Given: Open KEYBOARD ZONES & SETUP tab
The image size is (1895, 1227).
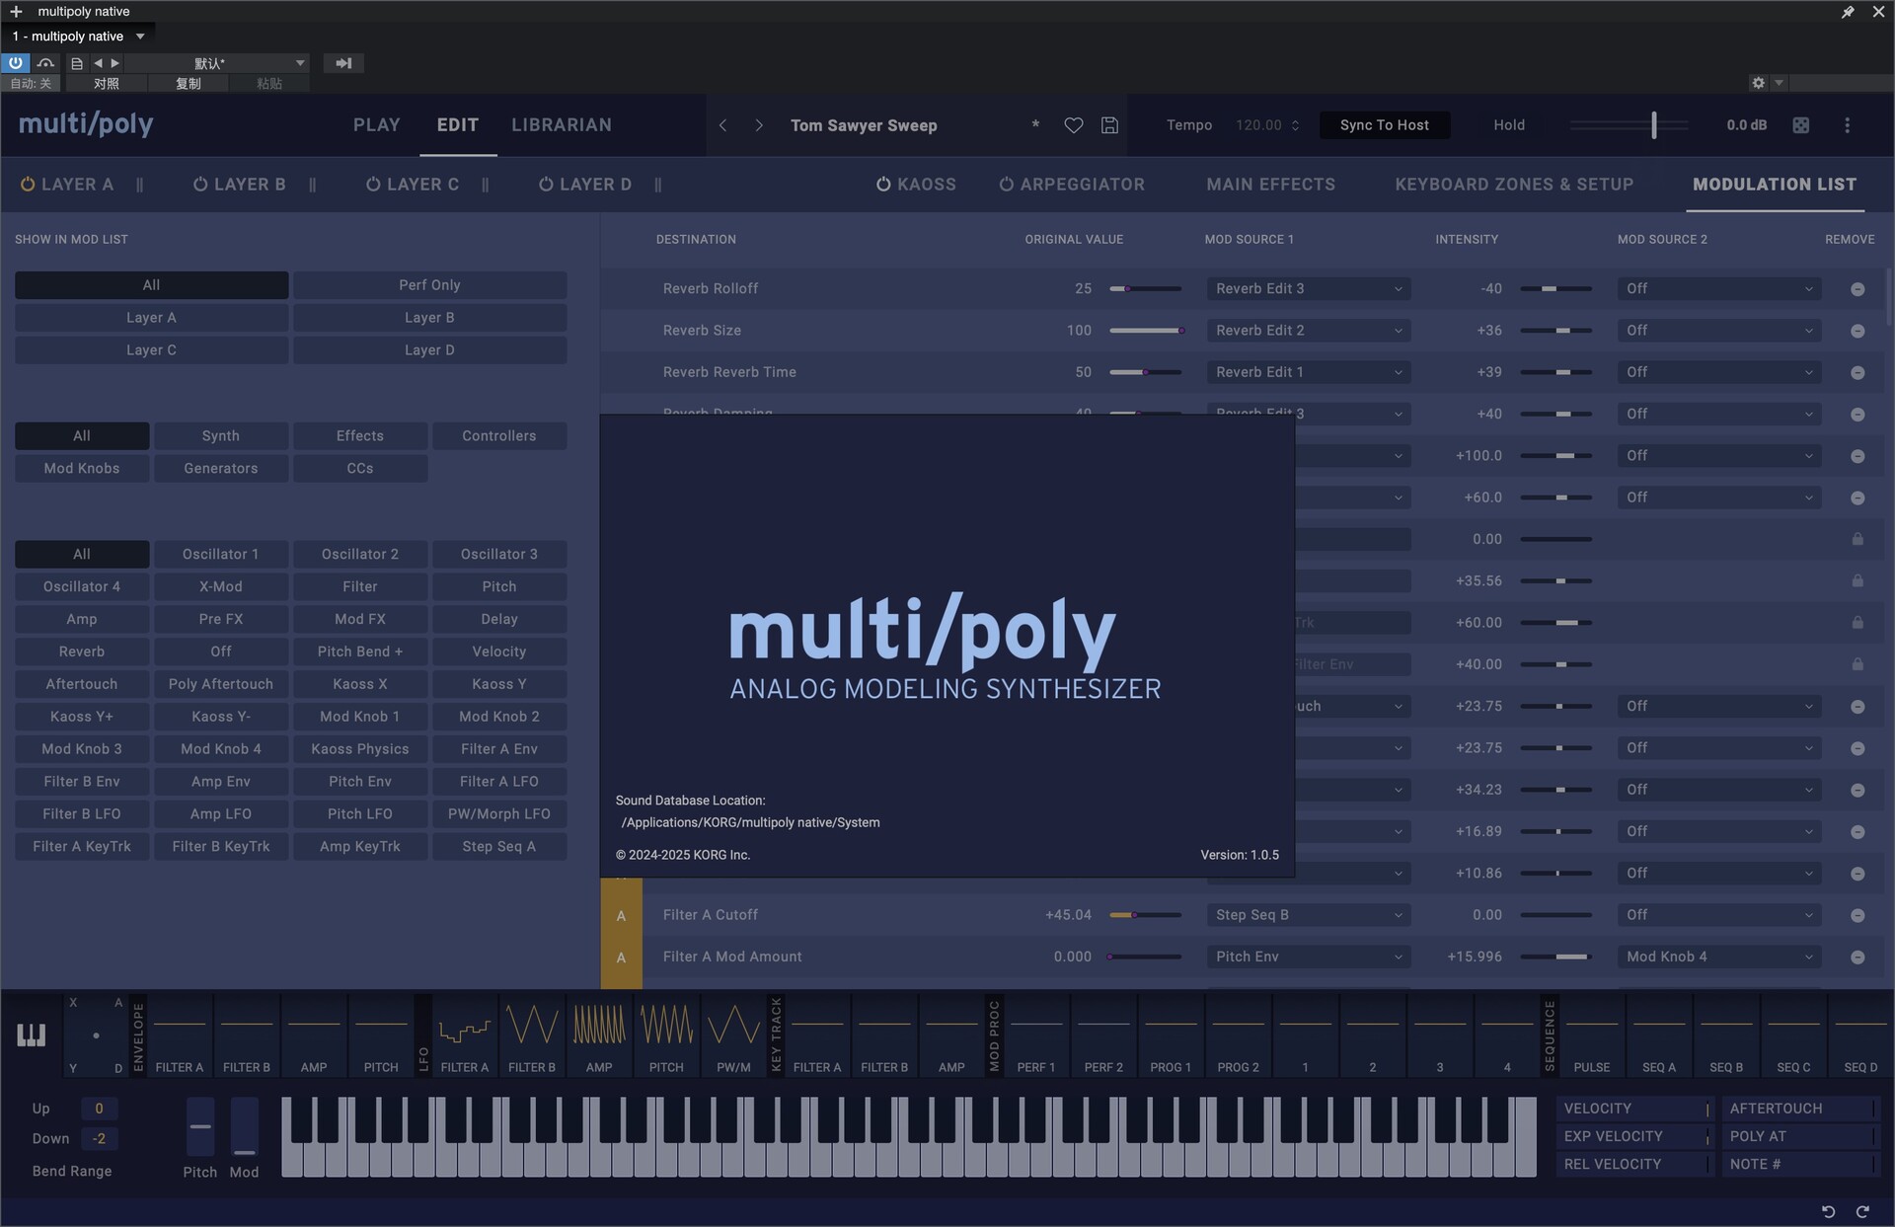Looking at the screenshot, I should point(1514,185).
